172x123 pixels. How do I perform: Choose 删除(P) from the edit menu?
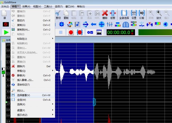(33, 66)
